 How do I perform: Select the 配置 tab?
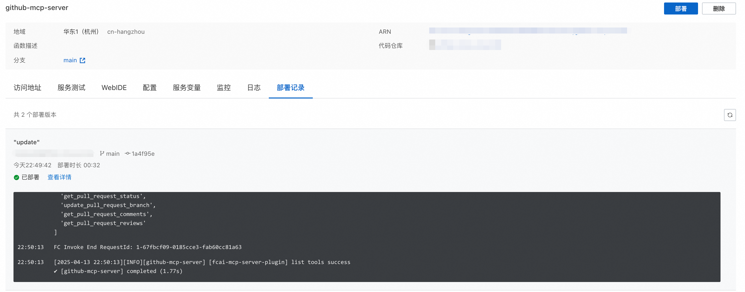[149, 88]
